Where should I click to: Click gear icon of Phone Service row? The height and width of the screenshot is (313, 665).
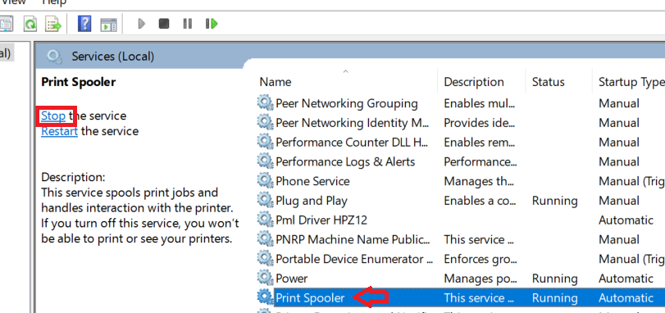[x=265, y=181]
